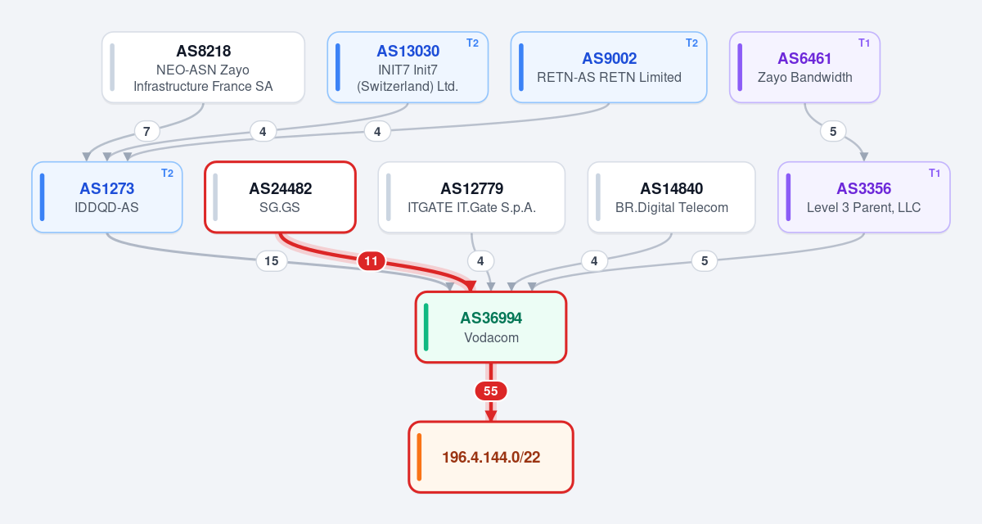Image resolution: width=982 pixels, height=524 pixels.
Task: Click the red 11 edge count badge
Action: click(x=372, y=261)
